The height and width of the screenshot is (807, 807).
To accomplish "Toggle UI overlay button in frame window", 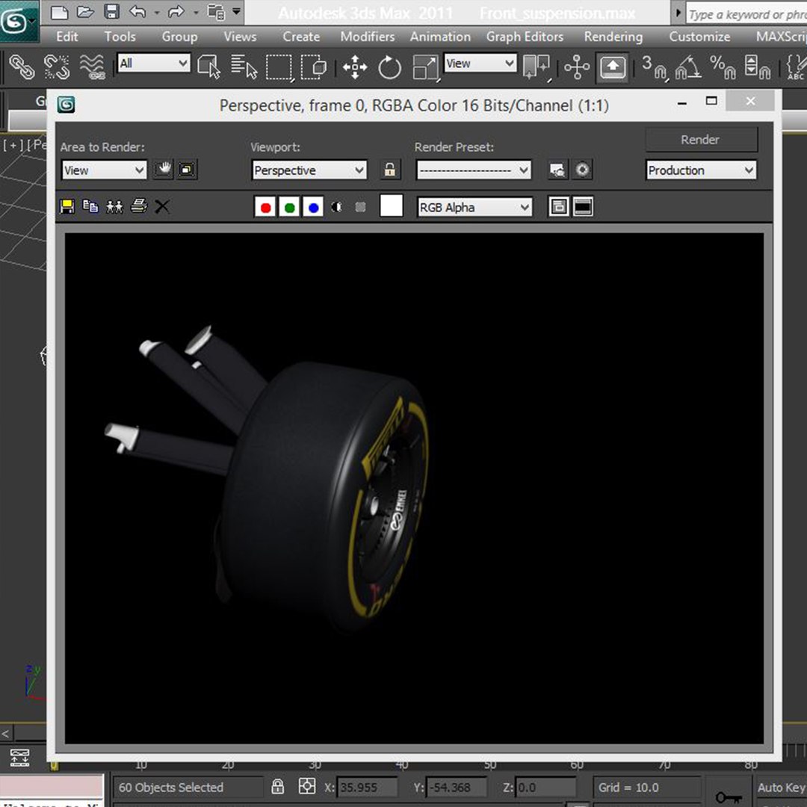I will click(558, 207).
